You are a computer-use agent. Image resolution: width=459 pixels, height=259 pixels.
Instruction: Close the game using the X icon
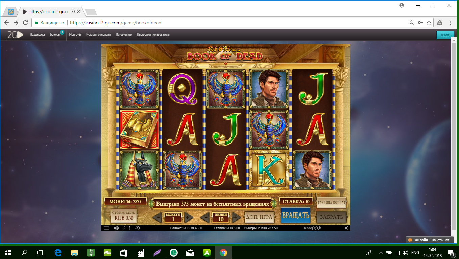coord(346,228)
